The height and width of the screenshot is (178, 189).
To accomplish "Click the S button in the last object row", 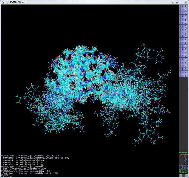I will 186,76.
